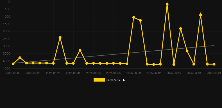Viewport: 222px width, 108px height.
Task: Click the 3000 y-axis label
Action: click(7, 46)
